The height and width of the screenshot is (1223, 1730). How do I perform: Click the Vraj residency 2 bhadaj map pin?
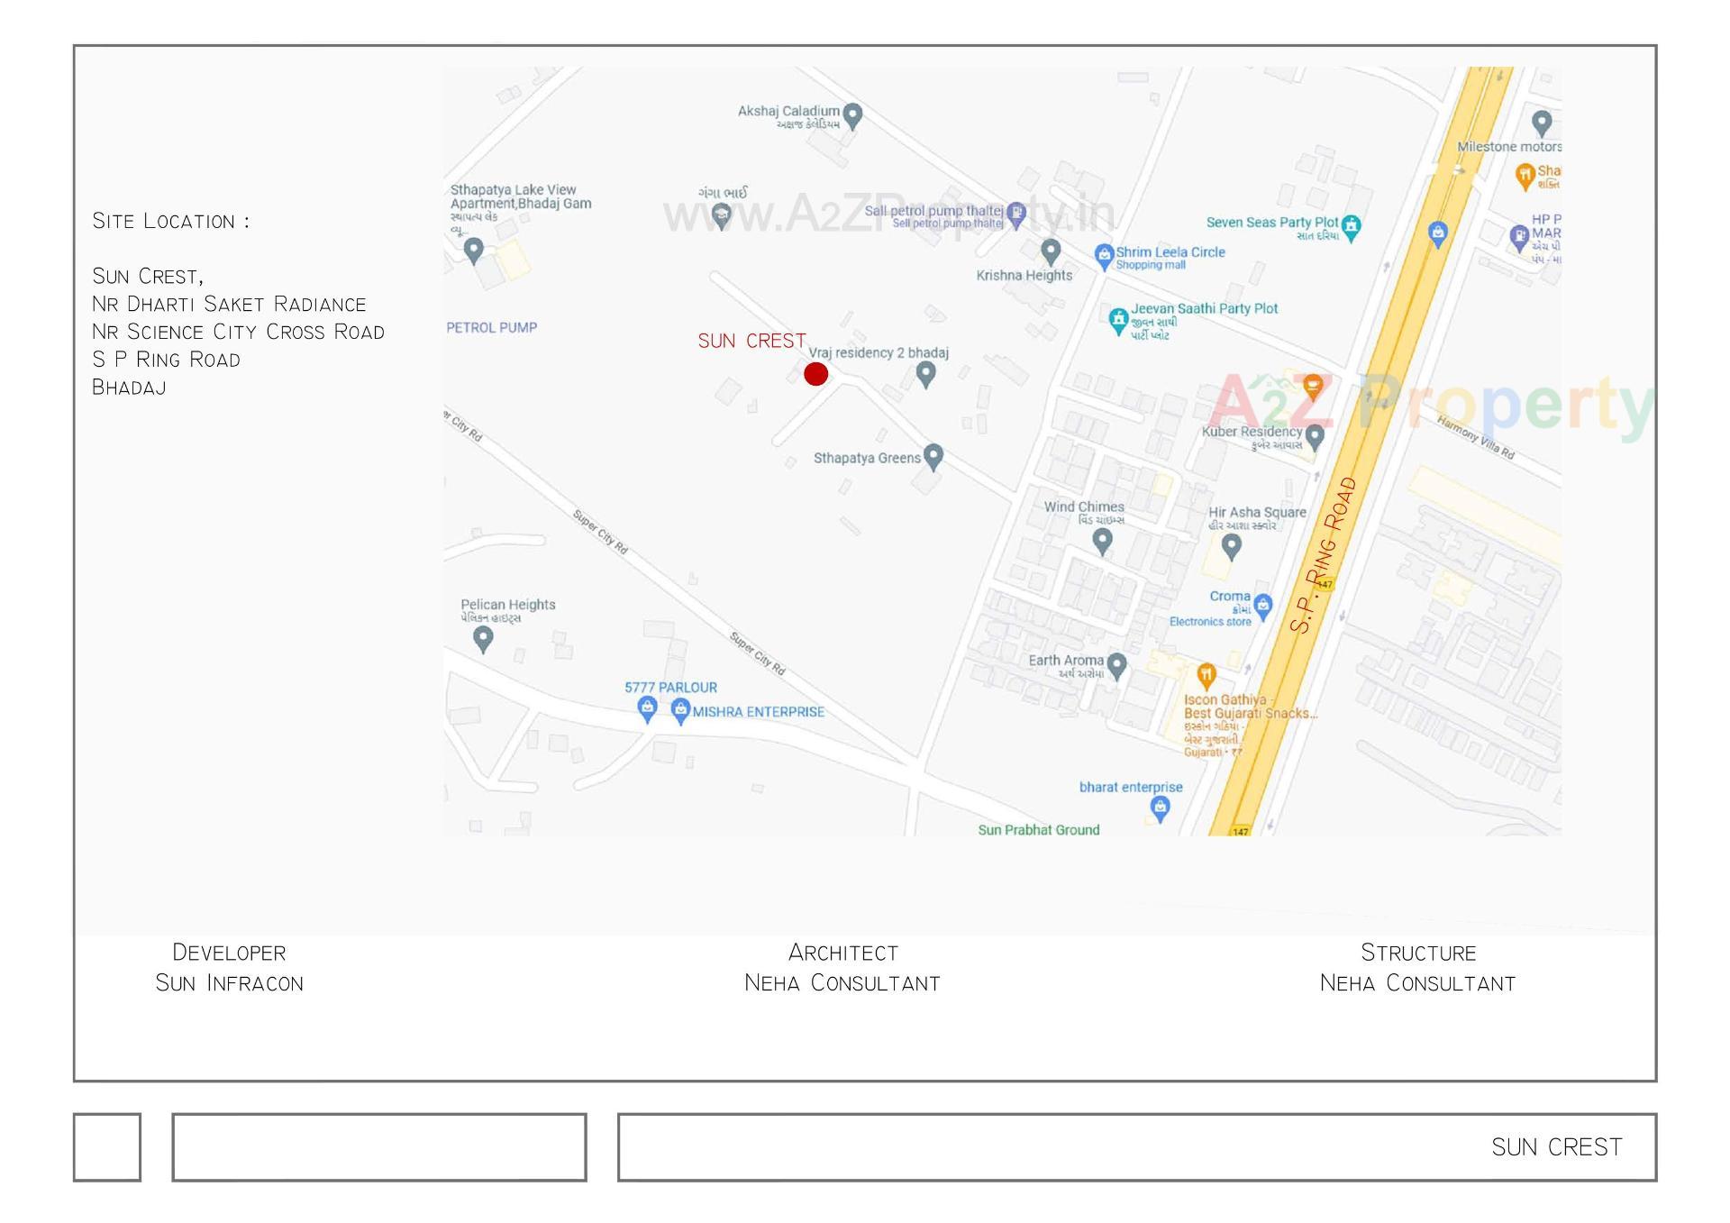(x=924, y=370)
